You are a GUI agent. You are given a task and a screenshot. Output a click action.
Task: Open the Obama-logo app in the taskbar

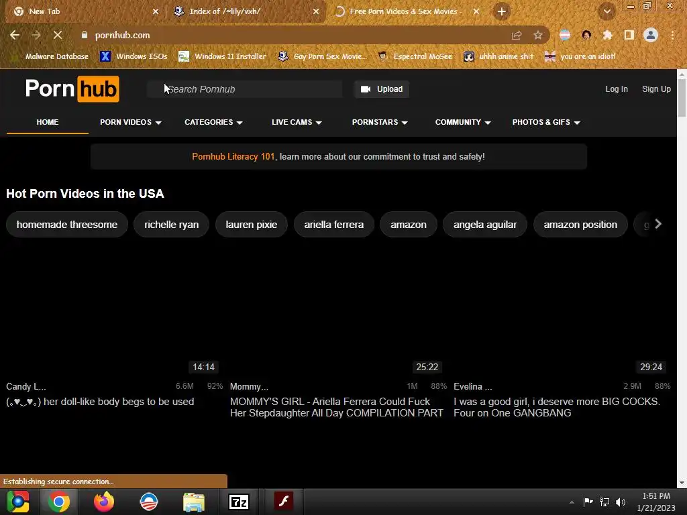tap(149, 502)
